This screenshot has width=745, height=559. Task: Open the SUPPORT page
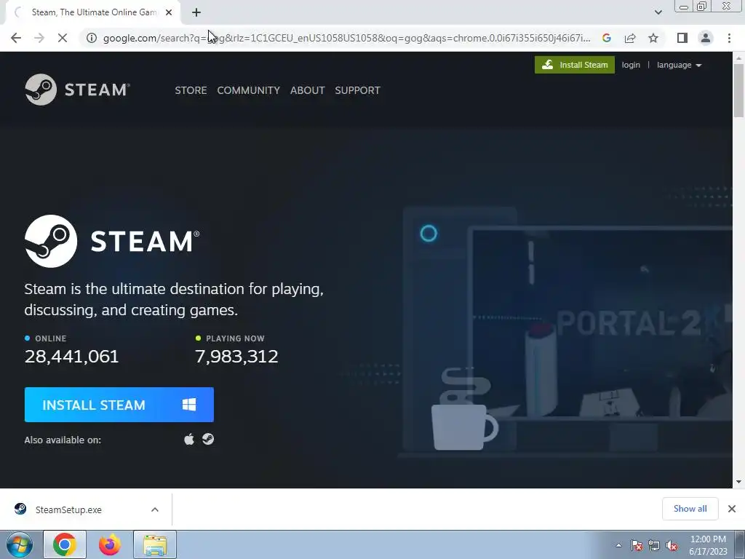[x=357, y=90]
